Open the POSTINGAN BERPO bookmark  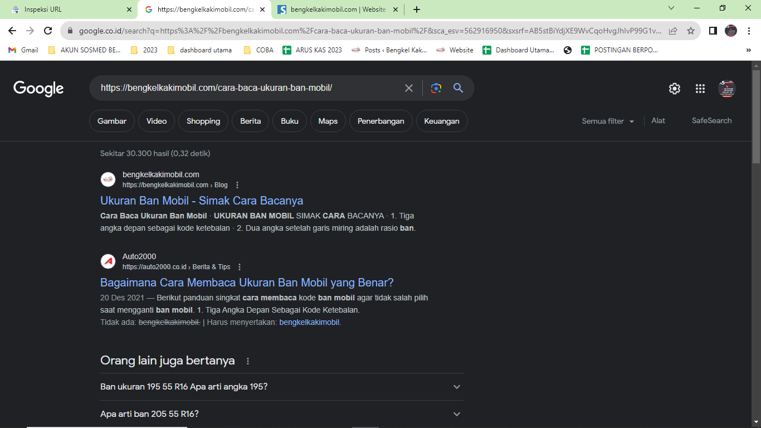pyautogui.click(x=619, y=50)
